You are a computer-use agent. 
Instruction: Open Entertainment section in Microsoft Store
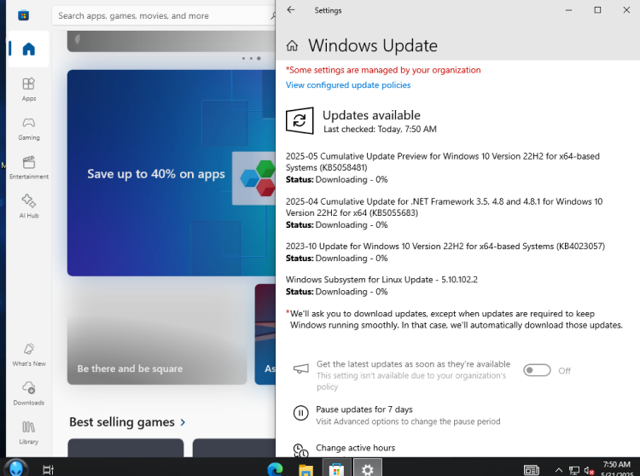tap(28, 167)
